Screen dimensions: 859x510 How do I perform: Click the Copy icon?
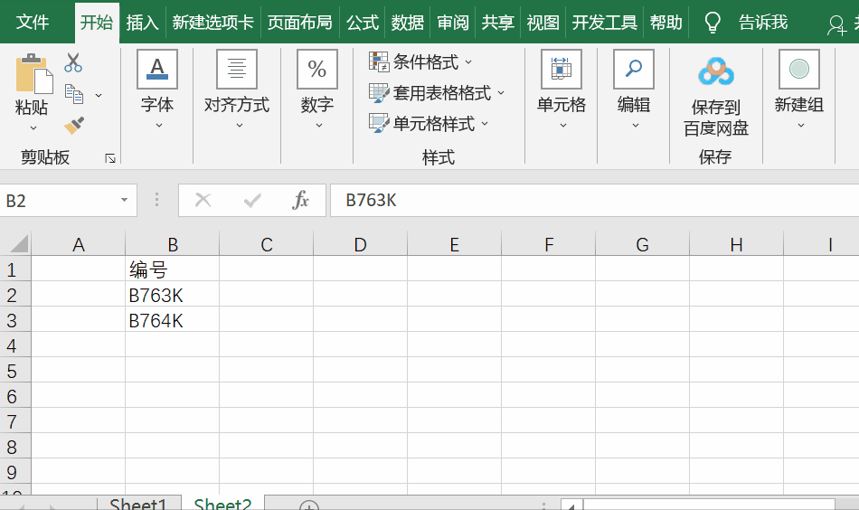[74, 94]
